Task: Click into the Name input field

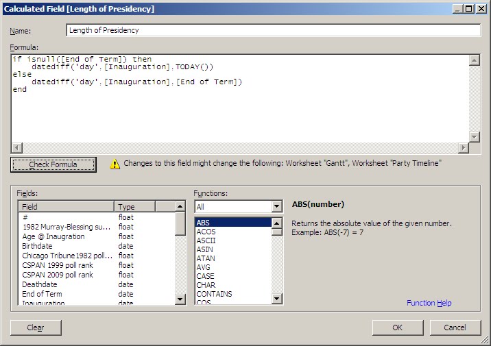Action: click(x=274, y=30)
